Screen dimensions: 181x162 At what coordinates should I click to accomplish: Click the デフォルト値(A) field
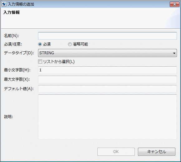(x=107, y=89)
